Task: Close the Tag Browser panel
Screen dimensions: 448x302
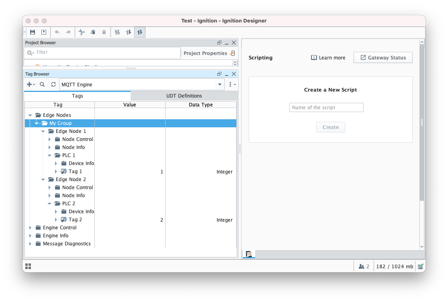Action: 234,74
